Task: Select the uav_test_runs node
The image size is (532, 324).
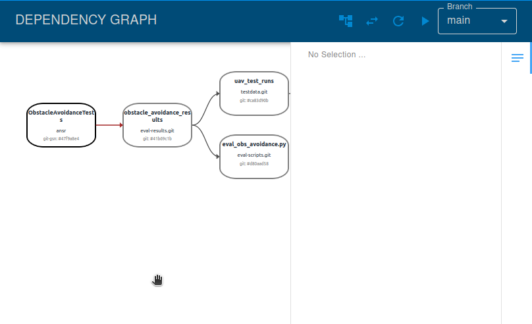Action: pos(254,94)
